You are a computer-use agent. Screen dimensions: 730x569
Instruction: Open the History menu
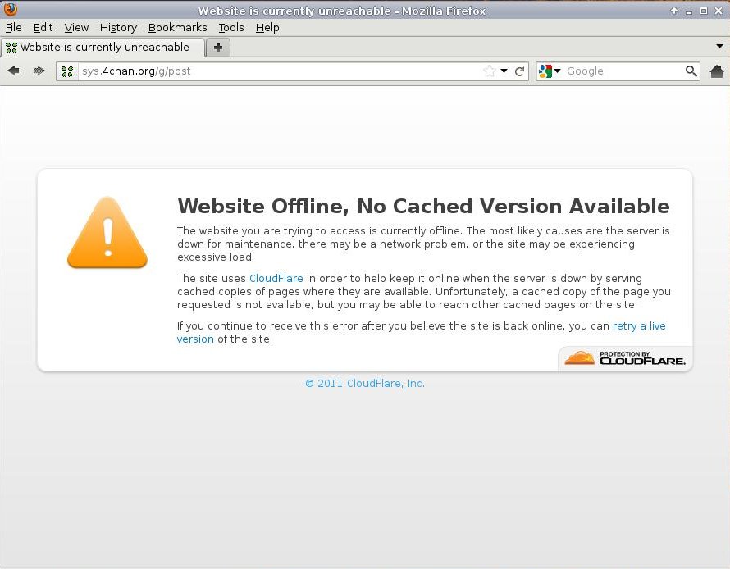coord(118,27)
